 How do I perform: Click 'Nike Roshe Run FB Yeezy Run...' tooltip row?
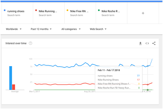point(119,88)
